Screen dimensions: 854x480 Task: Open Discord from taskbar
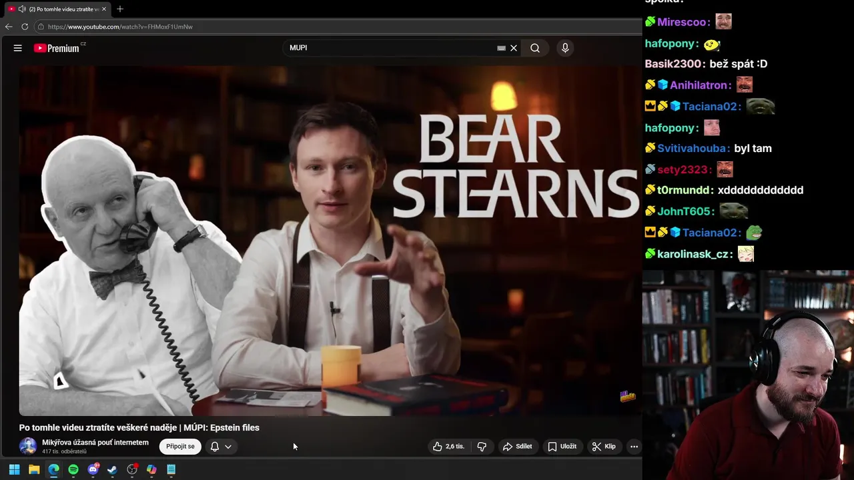coord(93,470)
